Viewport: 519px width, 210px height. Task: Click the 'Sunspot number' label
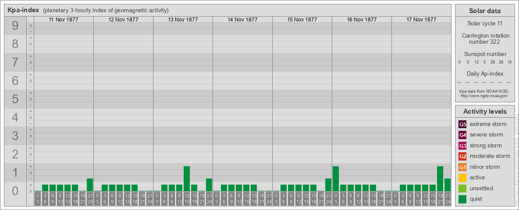485,54
